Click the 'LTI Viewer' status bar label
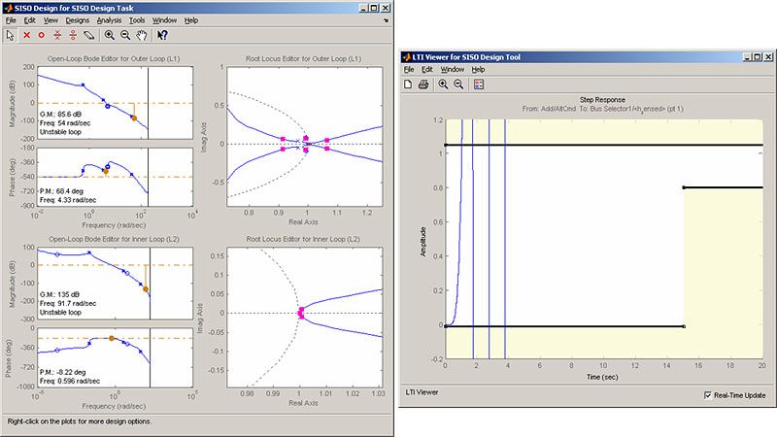Screen dimensions: 777x437 coord(422,392)
